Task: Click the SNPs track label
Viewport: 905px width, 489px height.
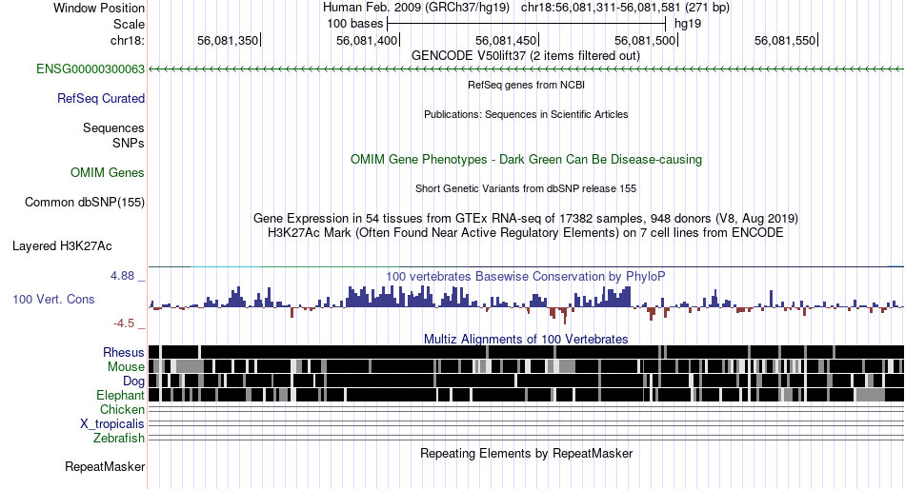Action: pos(129,143)
